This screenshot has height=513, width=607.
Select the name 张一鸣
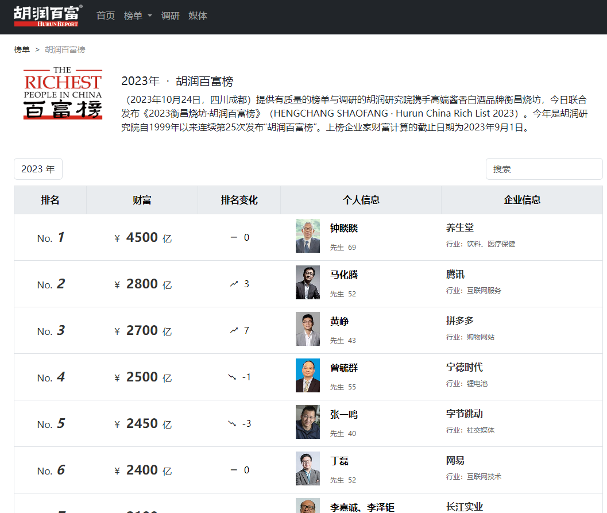[x=344, y=414]
